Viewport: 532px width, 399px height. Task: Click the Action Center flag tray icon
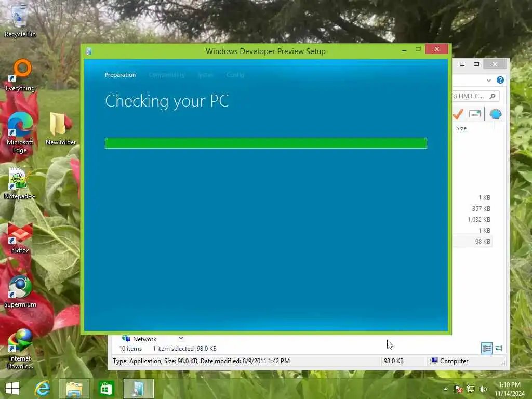(458, 389)
